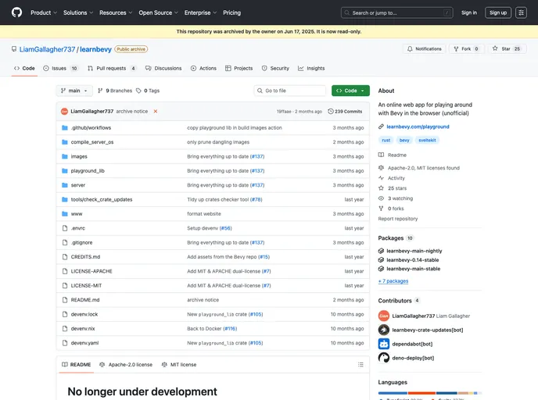Click the Fork icon button
This screenshot has height=400, width=538.
point(456,49)
